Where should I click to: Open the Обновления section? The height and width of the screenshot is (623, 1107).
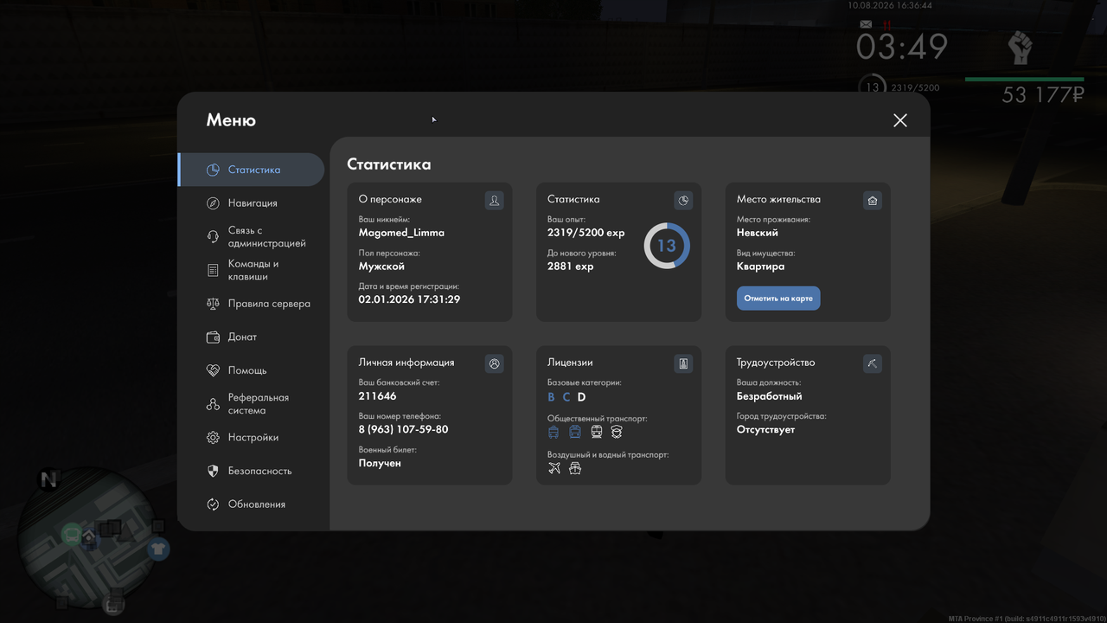[251, 504]
